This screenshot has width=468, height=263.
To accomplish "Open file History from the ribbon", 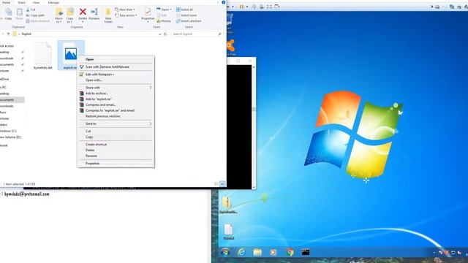I will click(x=164, y=21).
